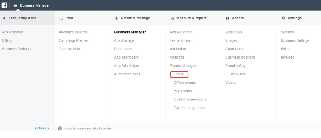This screenshot has width=321, height=138.
Task: Open Settings link in Settings column
Action: [287, 32]
